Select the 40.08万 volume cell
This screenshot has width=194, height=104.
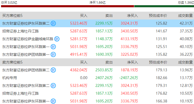coord(186,39)
